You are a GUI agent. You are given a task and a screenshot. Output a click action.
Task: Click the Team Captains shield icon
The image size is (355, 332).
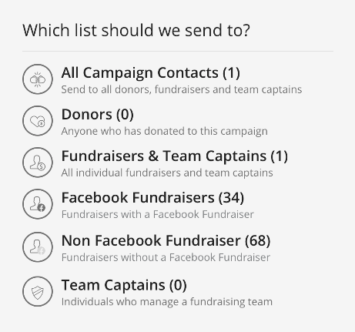point(38,291)
